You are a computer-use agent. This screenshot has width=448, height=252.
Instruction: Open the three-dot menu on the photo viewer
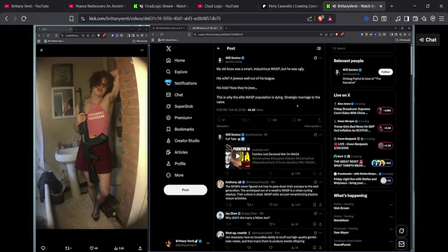142,50
